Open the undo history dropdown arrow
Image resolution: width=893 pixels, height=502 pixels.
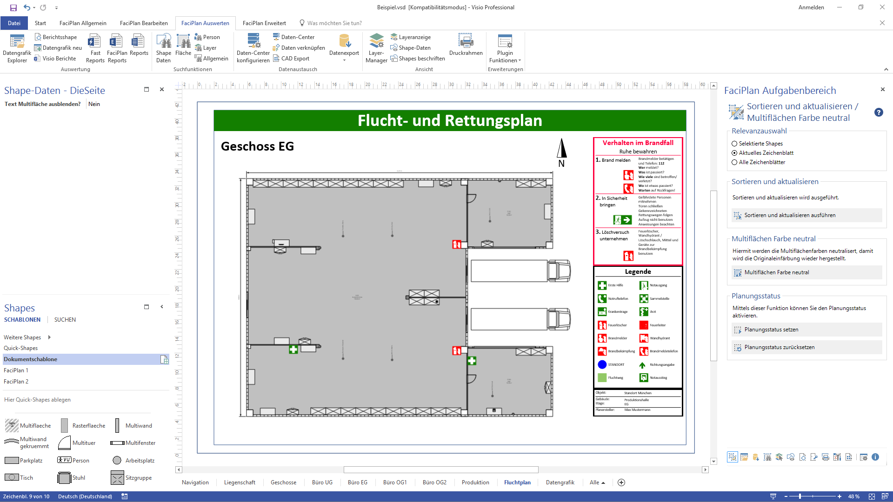[x=34, y=7]
